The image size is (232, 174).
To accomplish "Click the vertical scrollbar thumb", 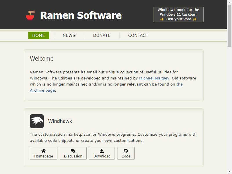I will 229,26.
